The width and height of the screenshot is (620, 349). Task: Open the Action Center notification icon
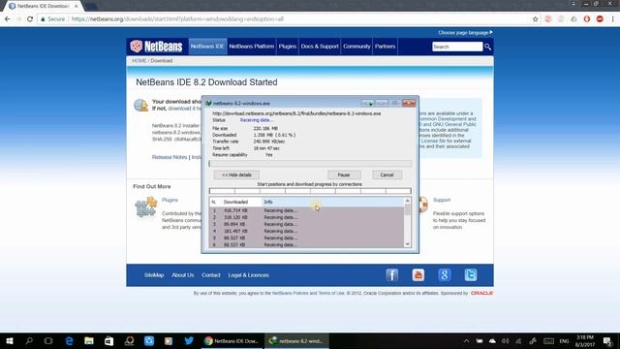607,340
